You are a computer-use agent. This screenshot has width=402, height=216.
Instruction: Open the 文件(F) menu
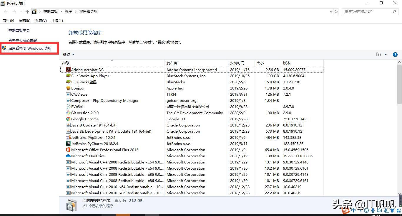point(8,20)
